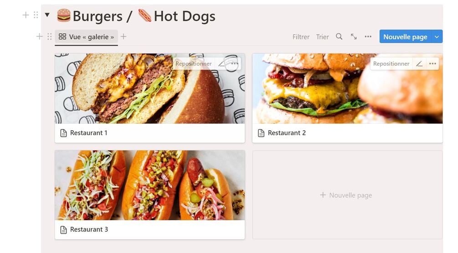Select the Vue « galerie » tab
Screen dimensions: 458x253
tap(86, 37)
